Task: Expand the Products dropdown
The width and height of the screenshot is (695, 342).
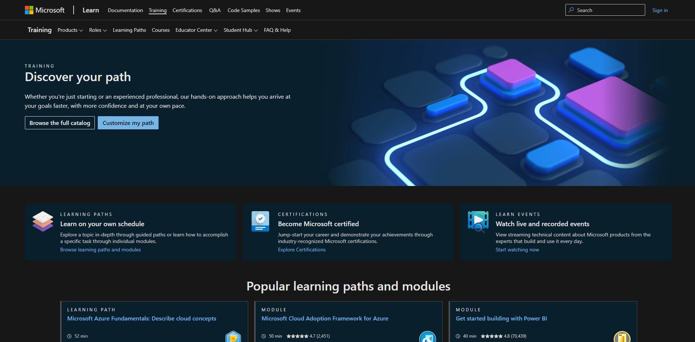Action: click(70, 30)
